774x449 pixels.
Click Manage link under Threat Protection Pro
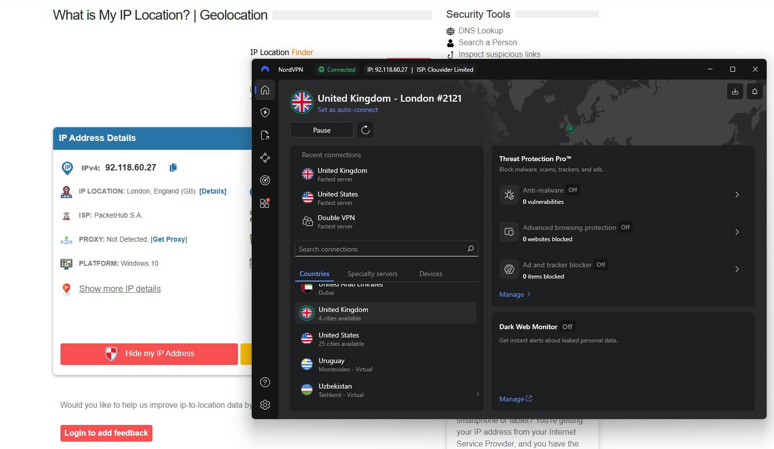coord(515,294)
